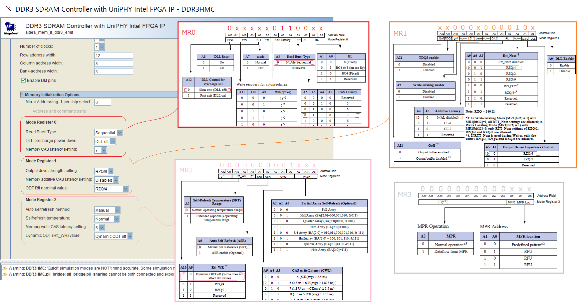
Task: Expand the ODT Rtt nominal value dropdown
Action: tap(125, 189)
